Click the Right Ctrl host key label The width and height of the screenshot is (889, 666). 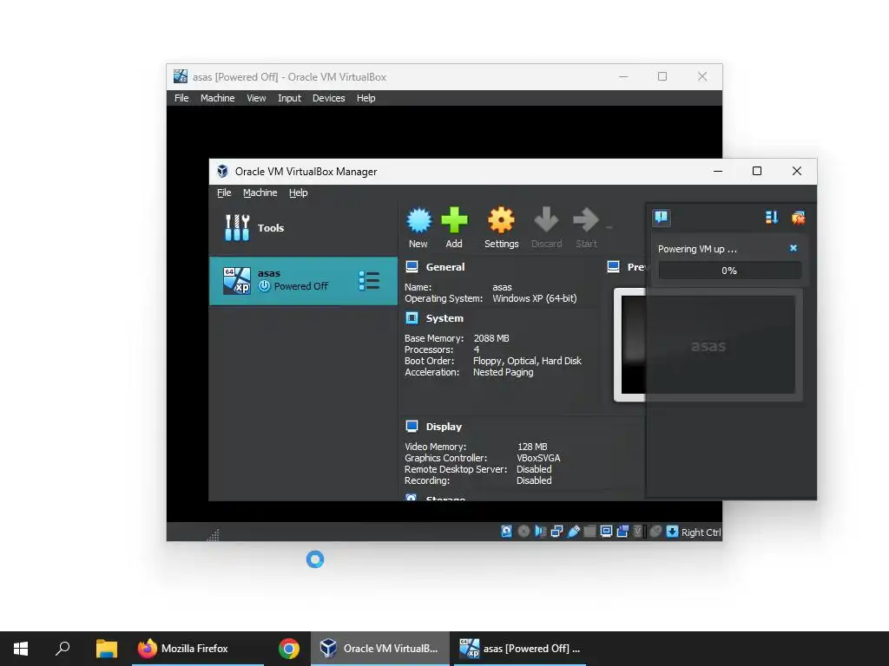click(701, 532)
